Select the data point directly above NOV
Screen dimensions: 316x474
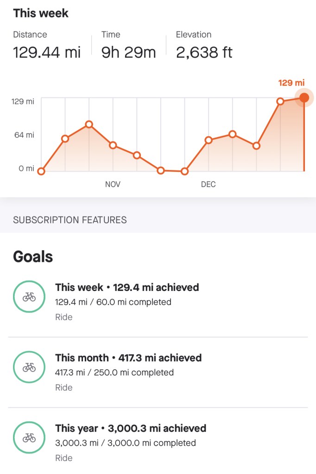[113, 145]
